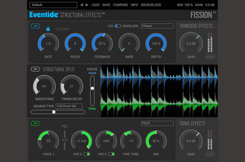Click the blue tempo sync lock icon

click(48, 29)
